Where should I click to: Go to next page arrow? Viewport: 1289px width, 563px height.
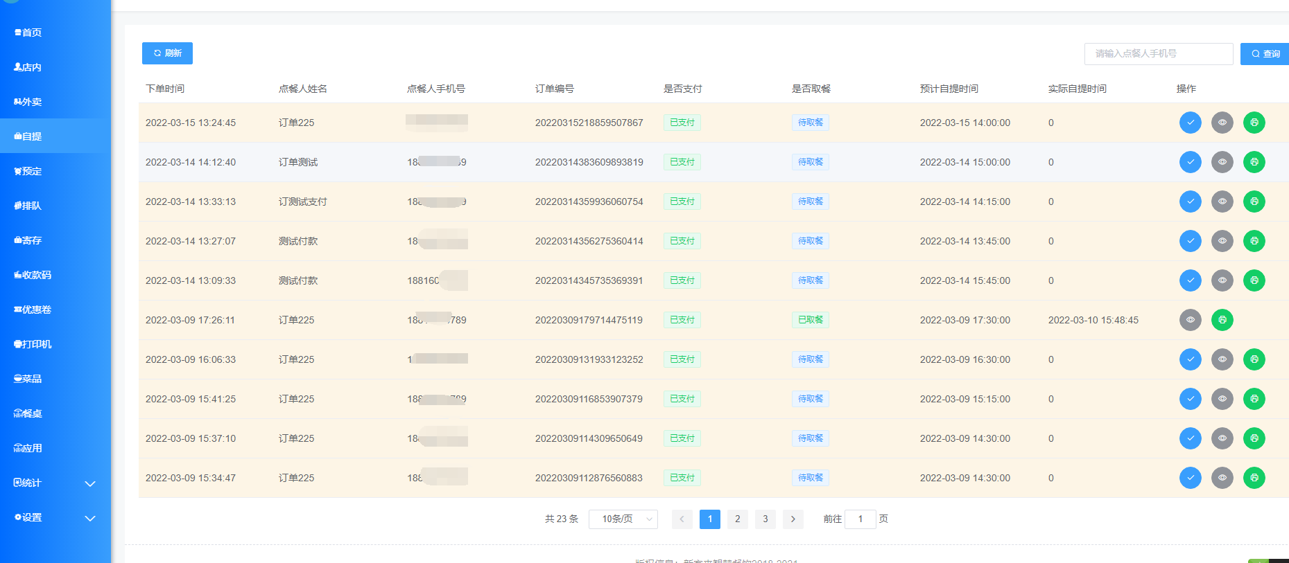pyautogui.click(x=793, y=519)
